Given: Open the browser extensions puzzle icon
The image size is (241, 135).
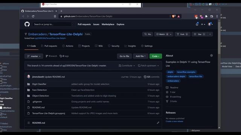Looking at the screenshot, I should click(206, 16).
